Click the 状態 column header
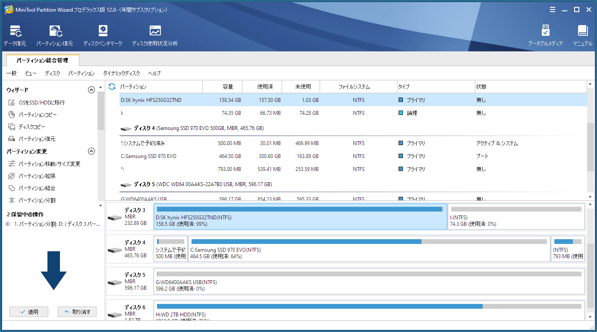 [531, 87]
